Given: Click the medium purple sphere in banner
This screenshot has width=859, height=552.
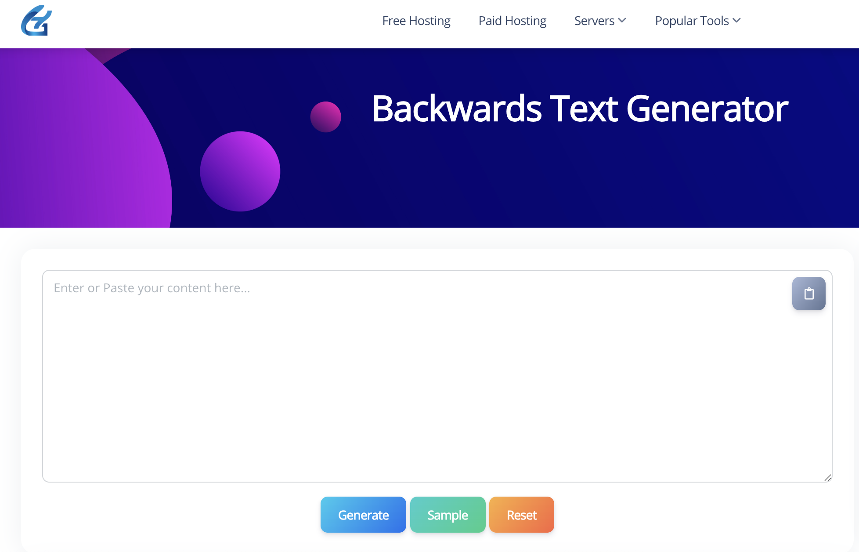Looking at the screenshot, I should click(240, 171).
